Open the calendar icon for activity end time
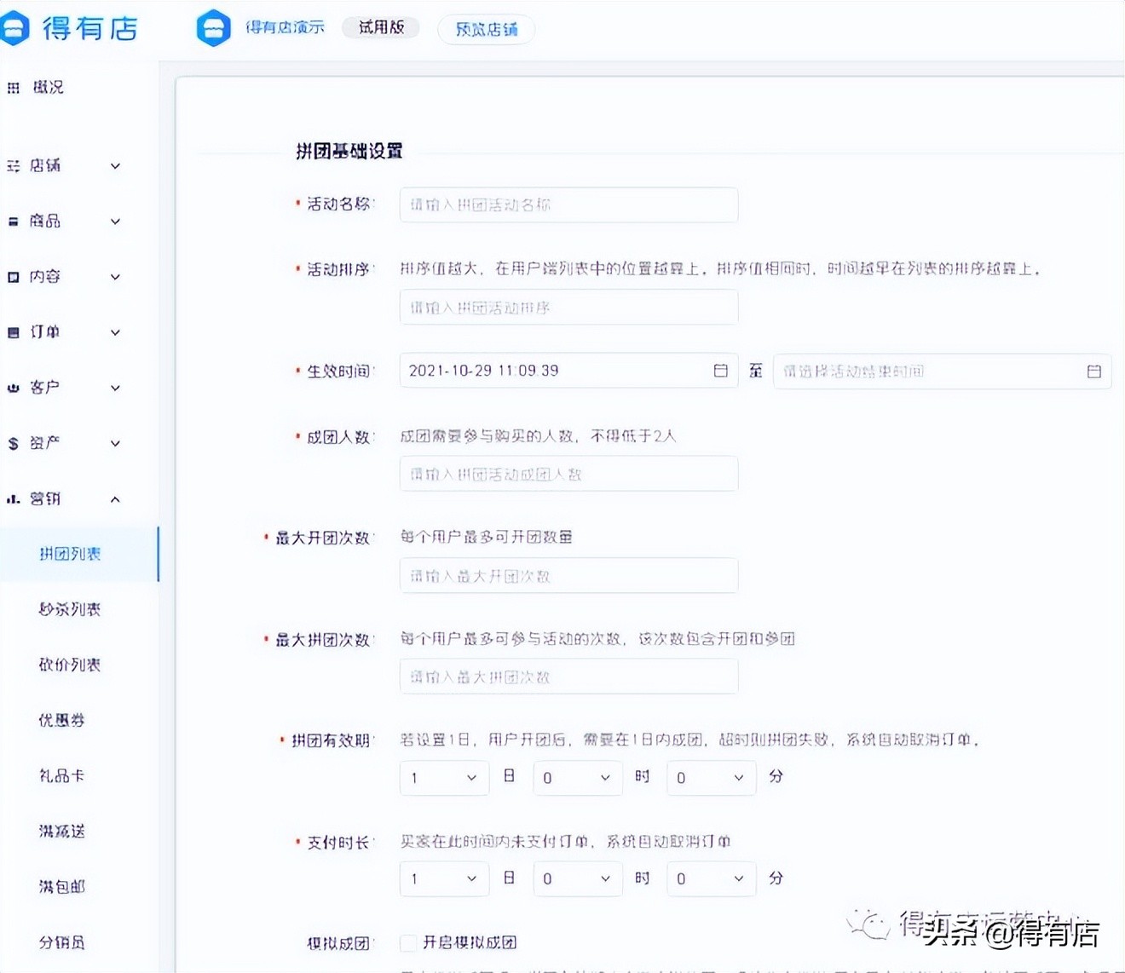This screenshot has height=973, width=1125. click(x=1095, y=370)
